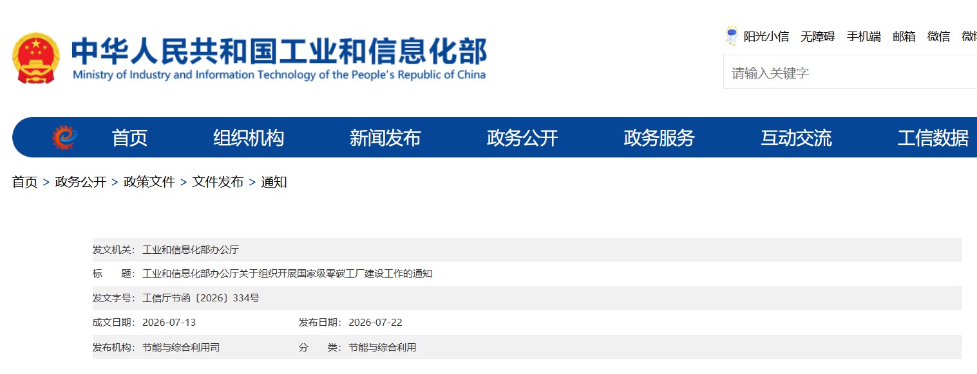Select the text 工业和信息化部办公厅 in 发文机关 row
The width and height of the screenshot is (977, 374).
191,249
